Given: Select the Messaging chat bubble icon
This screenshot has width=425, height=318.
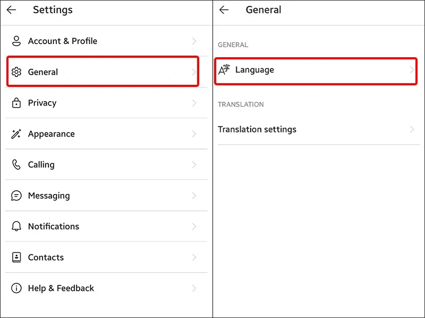Looking at the screenshot, I should pos(16,196).
